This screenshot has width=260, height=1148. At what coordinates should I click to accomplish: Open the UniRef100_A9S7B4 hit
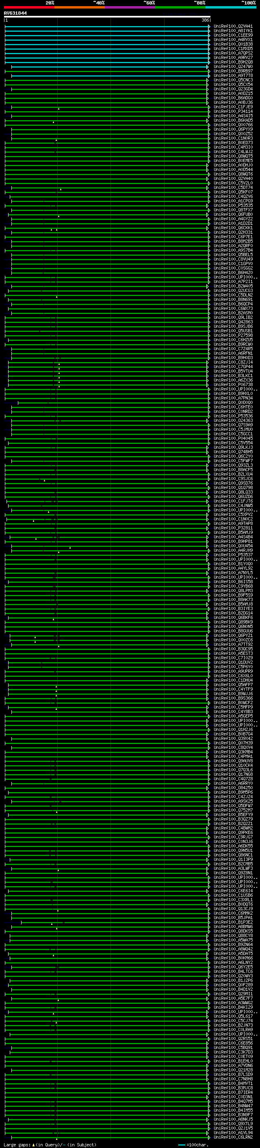pyautogui.click(x=233, y=250)
